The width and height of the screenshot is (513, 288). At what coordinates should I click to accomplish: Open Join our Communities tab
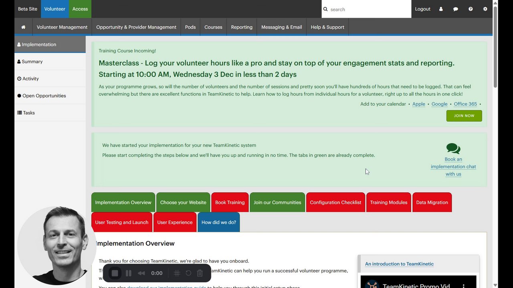coord(277,202)
